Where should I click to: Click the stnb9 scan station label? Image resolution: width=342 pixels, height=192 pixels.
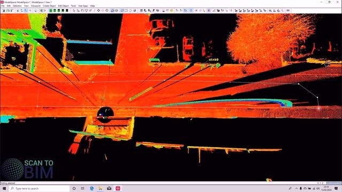(214, 60)
